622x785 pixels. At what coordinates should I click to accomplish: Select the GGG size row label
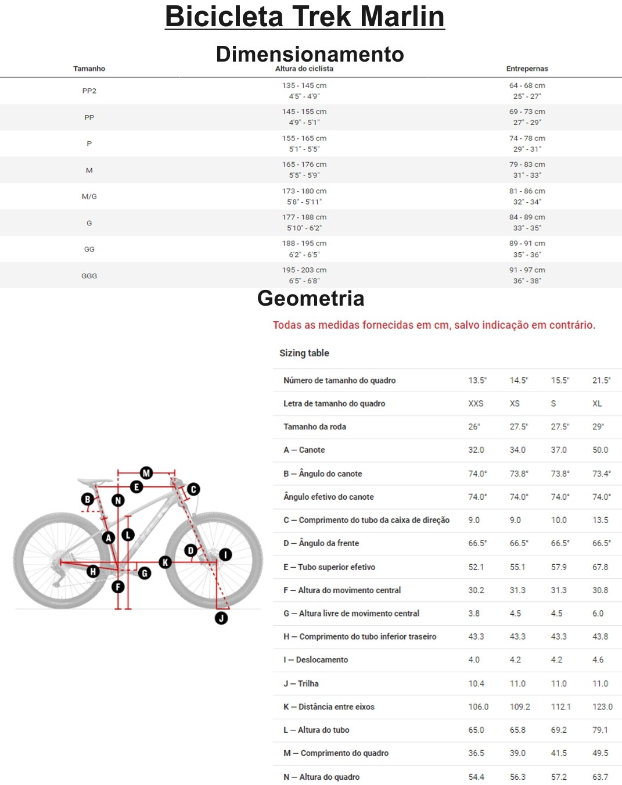(x=89, y=276)
